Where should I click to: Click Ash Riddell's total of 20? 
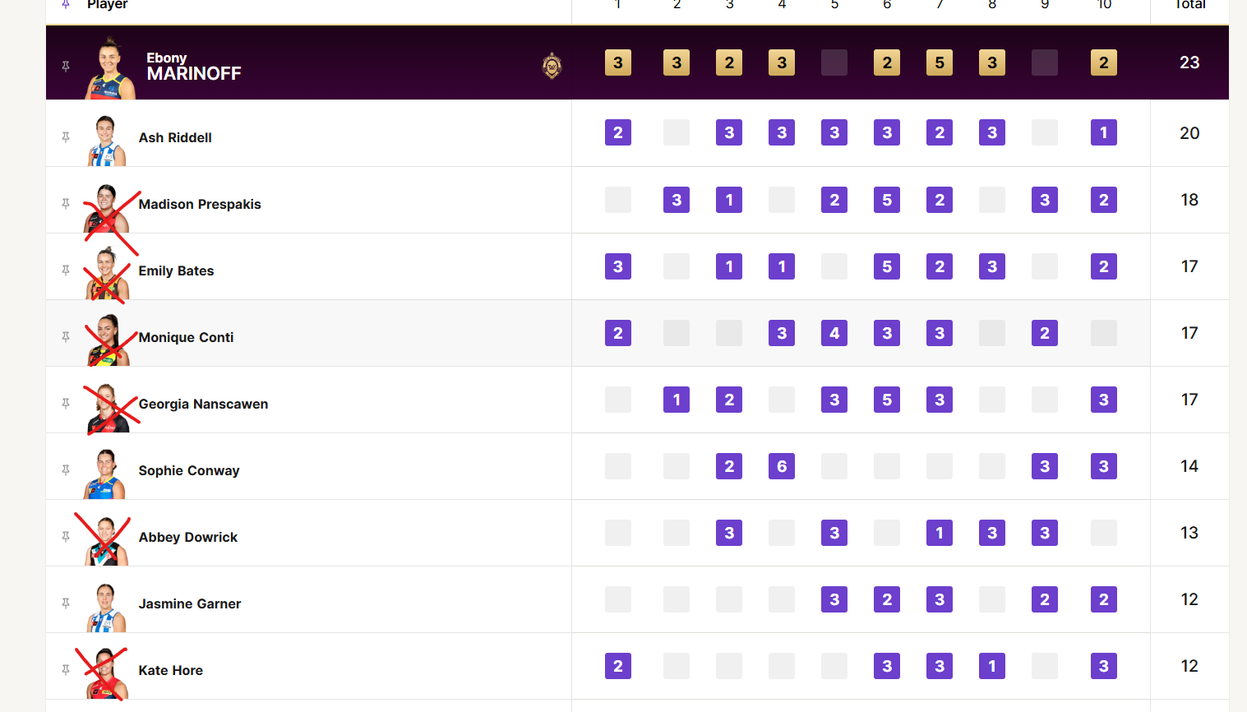point(1189,133)
